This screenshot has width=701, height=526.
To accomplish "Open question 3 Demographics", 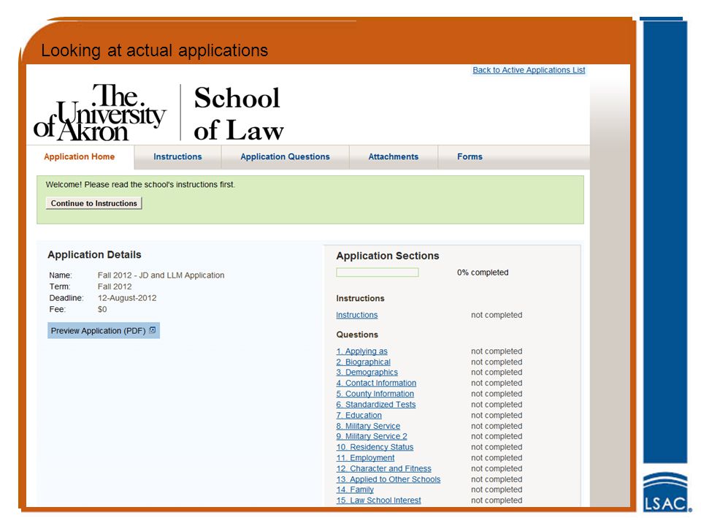I will pos(367,372).
